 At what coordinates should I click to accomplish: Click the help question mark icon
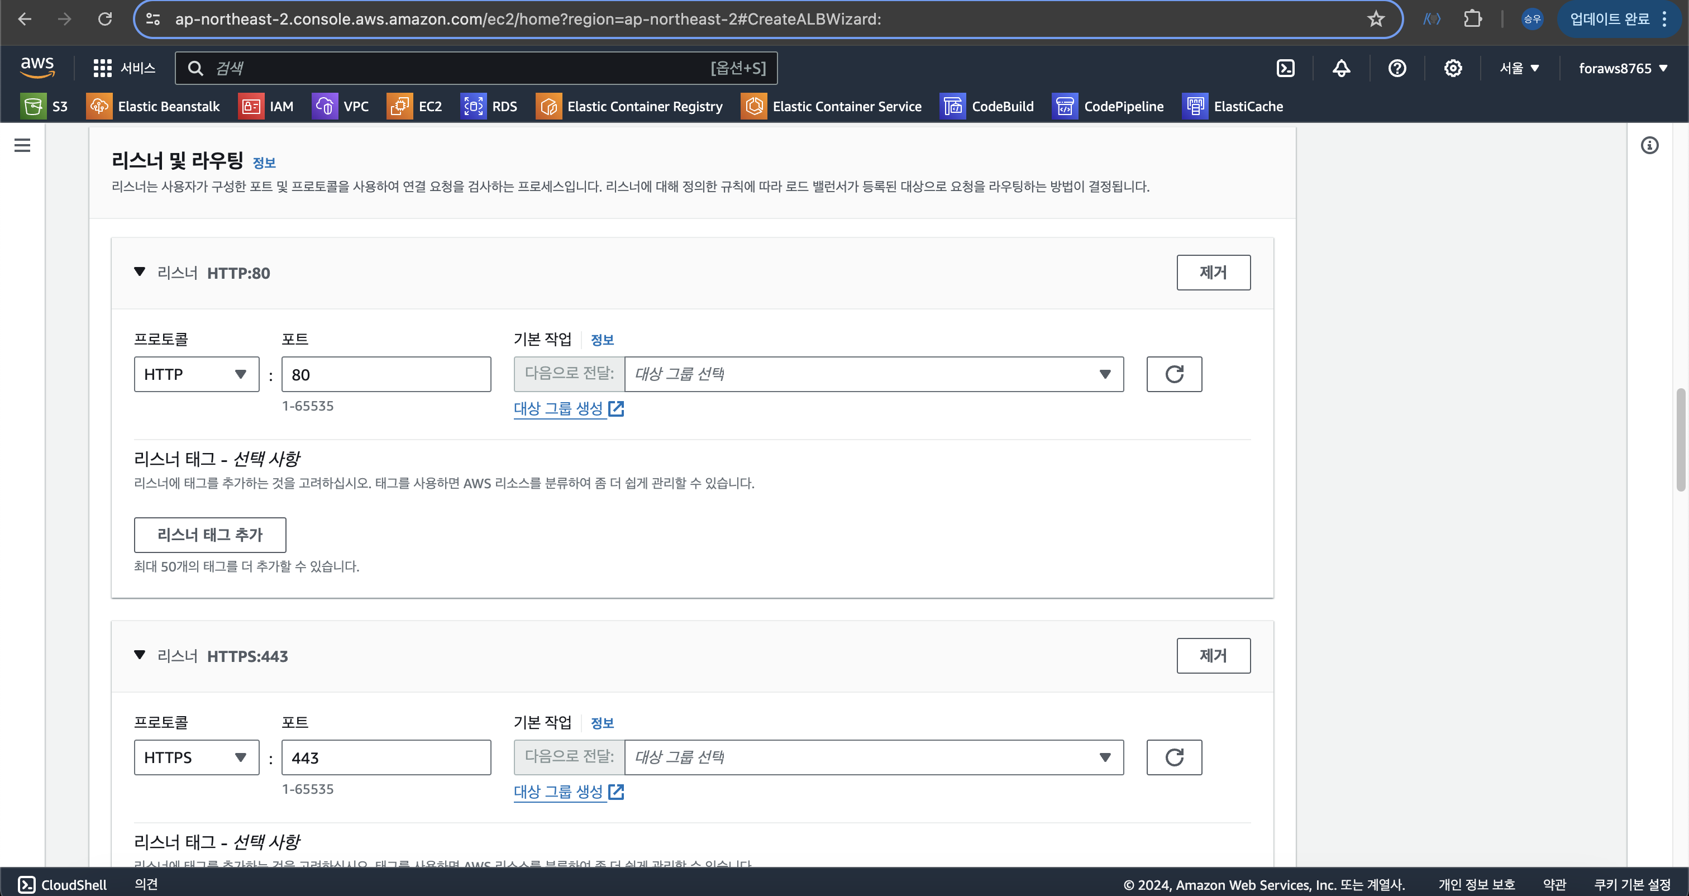[x=1396, y=68]
